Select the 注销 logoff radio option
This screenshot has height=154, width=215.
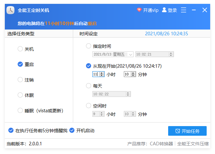pos(20,80)
